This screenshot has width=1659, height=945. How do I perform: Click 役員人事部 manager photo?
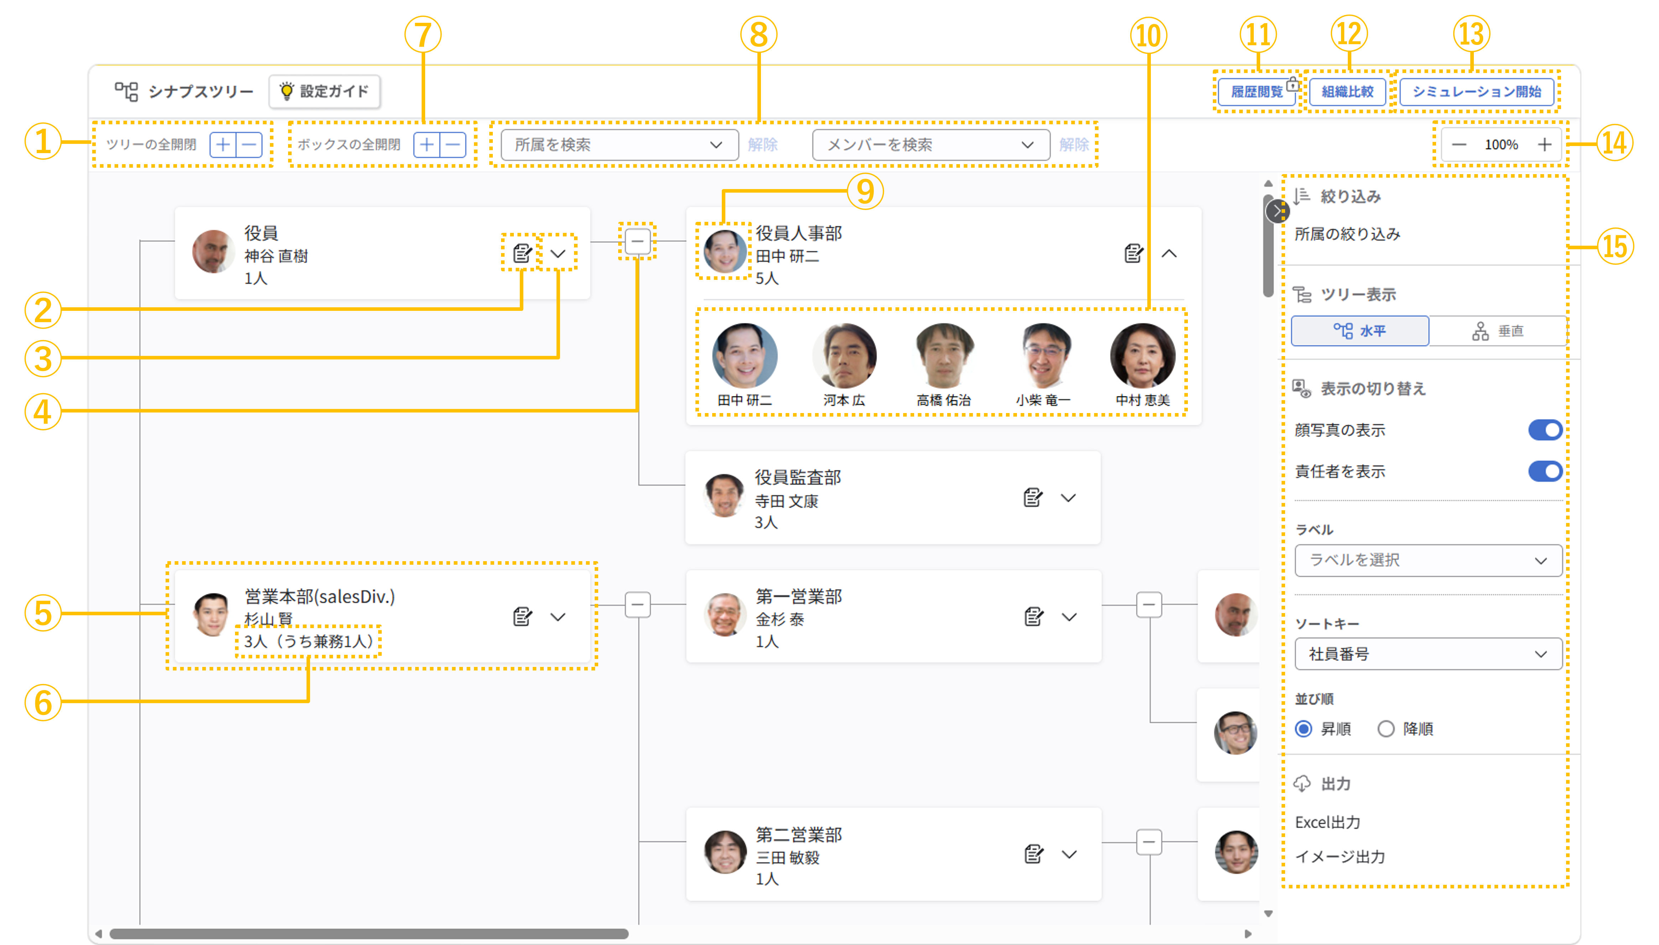(724, 252)
